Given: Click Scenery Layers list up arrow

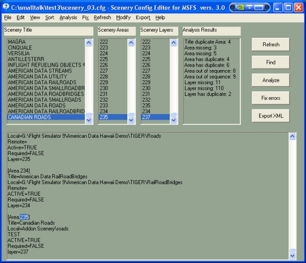Looking at the screenshot, I should (174, 42).
